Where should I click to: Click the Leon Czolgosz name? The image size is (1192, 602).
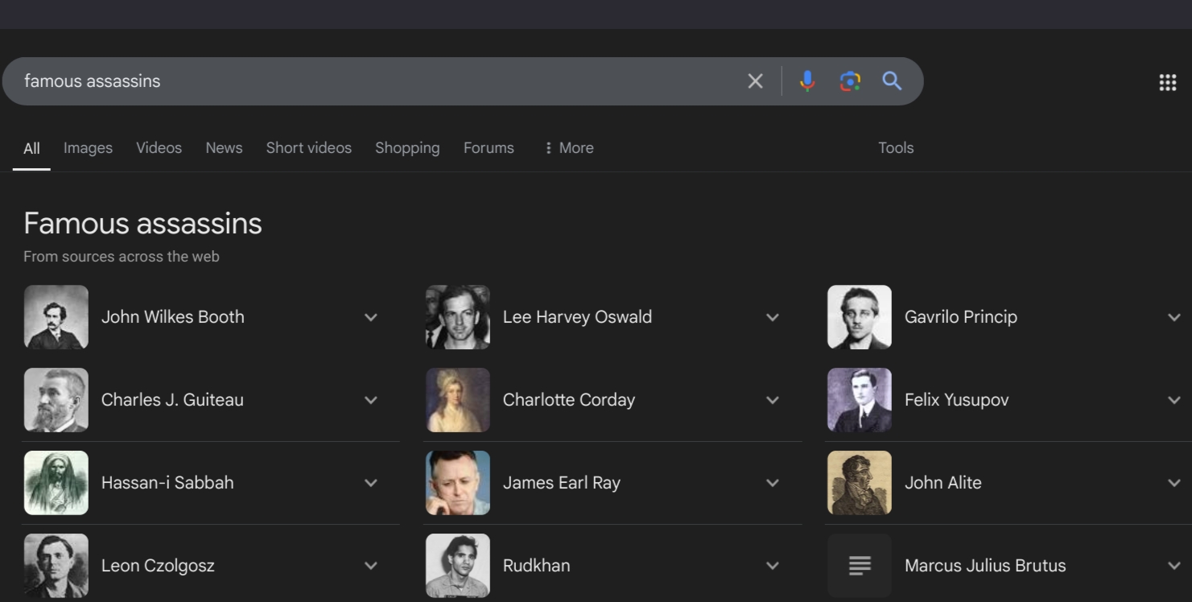tap(158, 566)
